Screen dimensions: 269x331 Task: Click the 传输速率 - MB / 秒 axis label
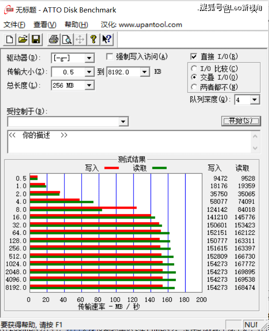pyautogui.click(x=109, y=307)
